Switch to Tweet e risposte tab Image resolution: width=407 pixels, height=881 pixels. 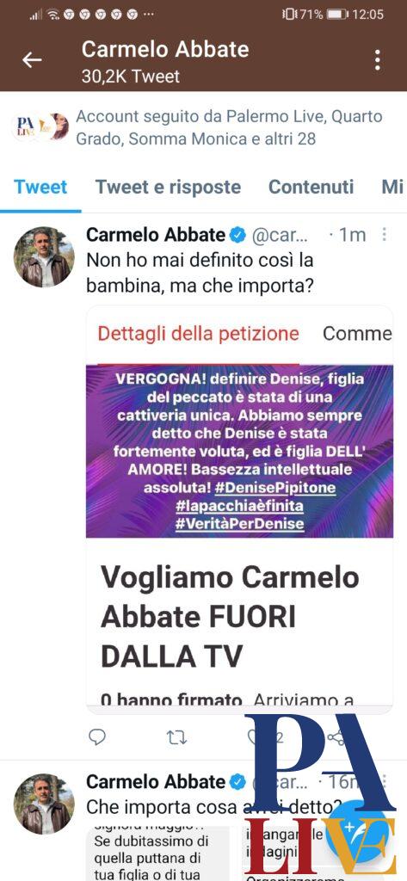tap(168, 187)
